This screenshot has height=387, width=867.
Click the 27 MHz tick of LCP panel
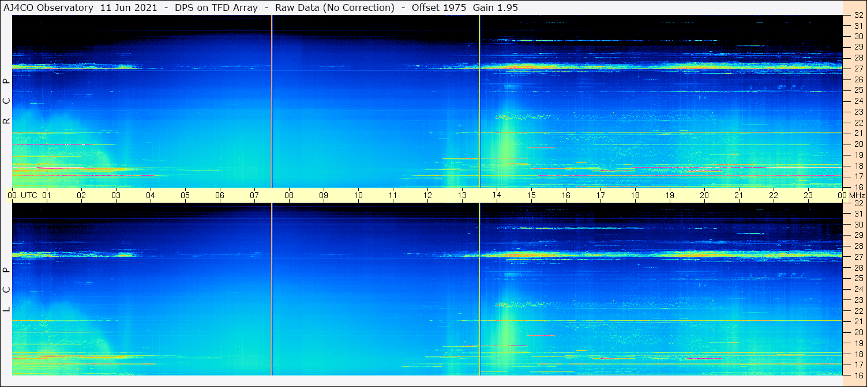pyautogui.click(x=858, y=257)
